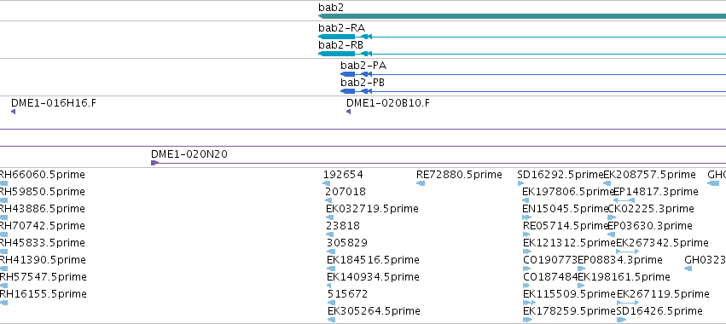Viewport: 726px width, 324px height.
Task: Select the EP08834.3prime label
Action: click(620, 260)
